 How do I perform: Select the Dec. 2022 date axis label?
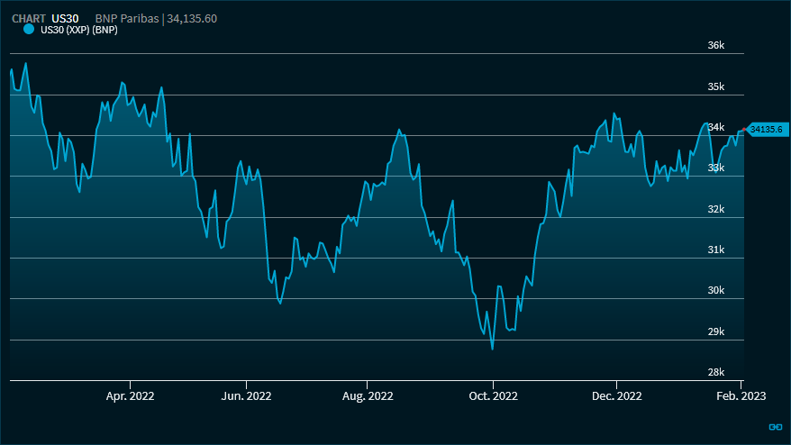coord(616,395)
